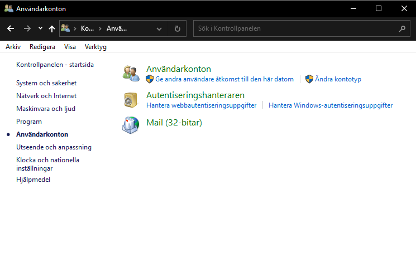Go up one level with up arrow
416x271 pixels.
52,28
